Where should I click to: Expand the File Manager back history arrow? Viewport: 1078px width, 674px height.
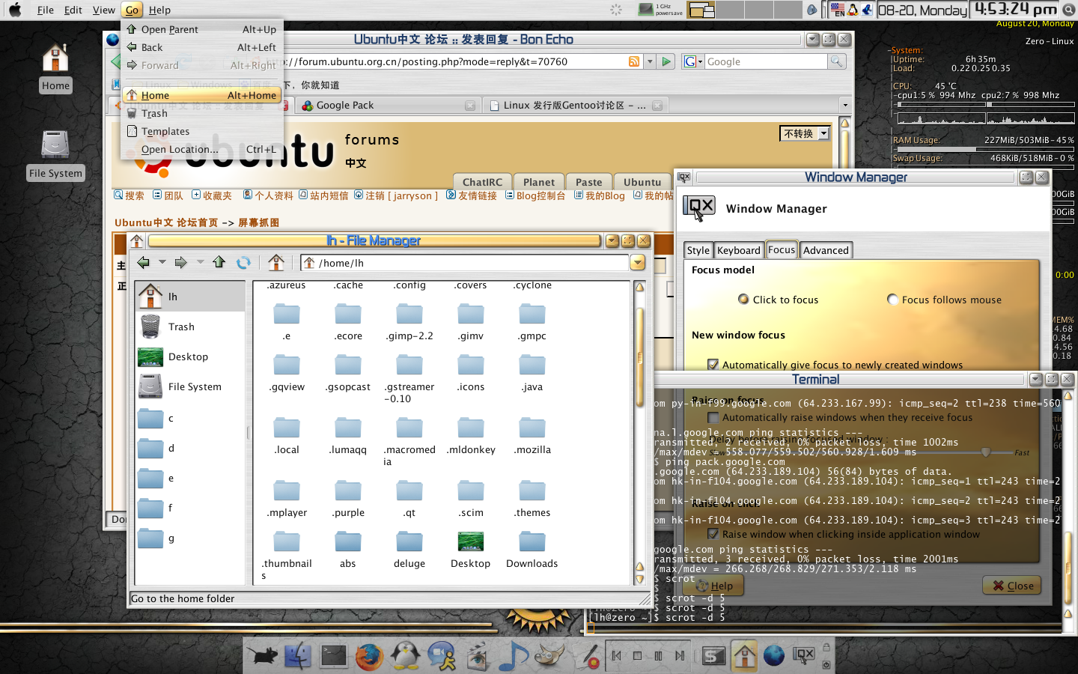click(x=162, y=262)
